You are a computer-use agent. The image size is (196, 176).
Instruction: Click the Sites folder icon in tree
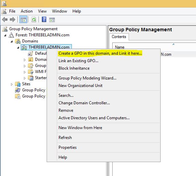coord(18,84)
